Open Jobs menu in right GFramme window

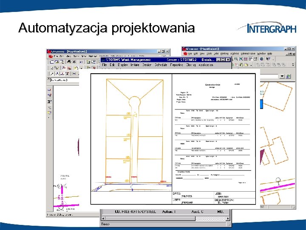216,54
